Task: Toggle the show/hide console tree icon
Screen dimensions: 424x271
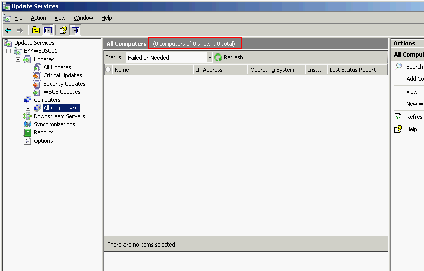Action: pyautogui.click(x=48, y=30)
